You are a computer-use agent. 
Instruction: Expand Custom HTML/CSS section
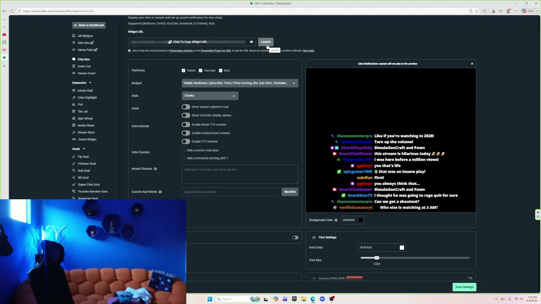(314, 279)
